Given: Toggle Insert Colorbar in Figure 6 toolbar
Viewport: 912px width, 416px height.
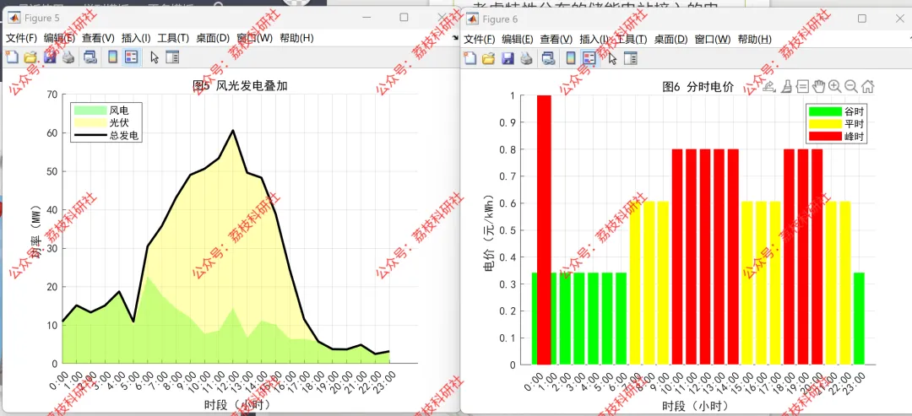Looking at the screenshot, I should [x=571, y=58].
